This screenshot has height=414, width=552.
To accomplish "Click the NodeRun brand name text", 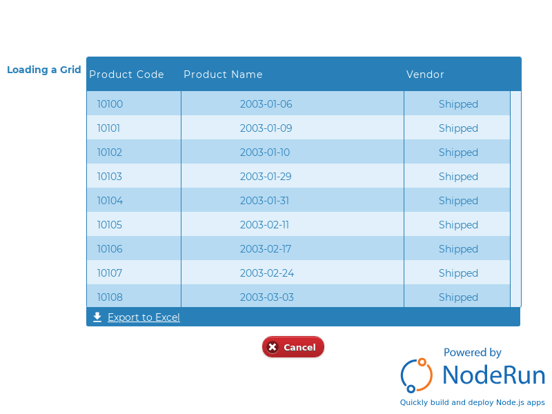I will click(x=493, y=375).
